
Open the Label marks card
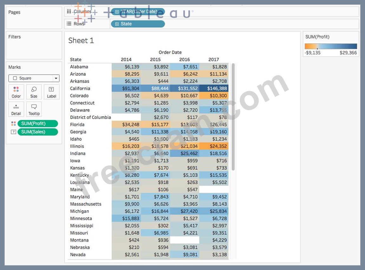tap(51, 92)
